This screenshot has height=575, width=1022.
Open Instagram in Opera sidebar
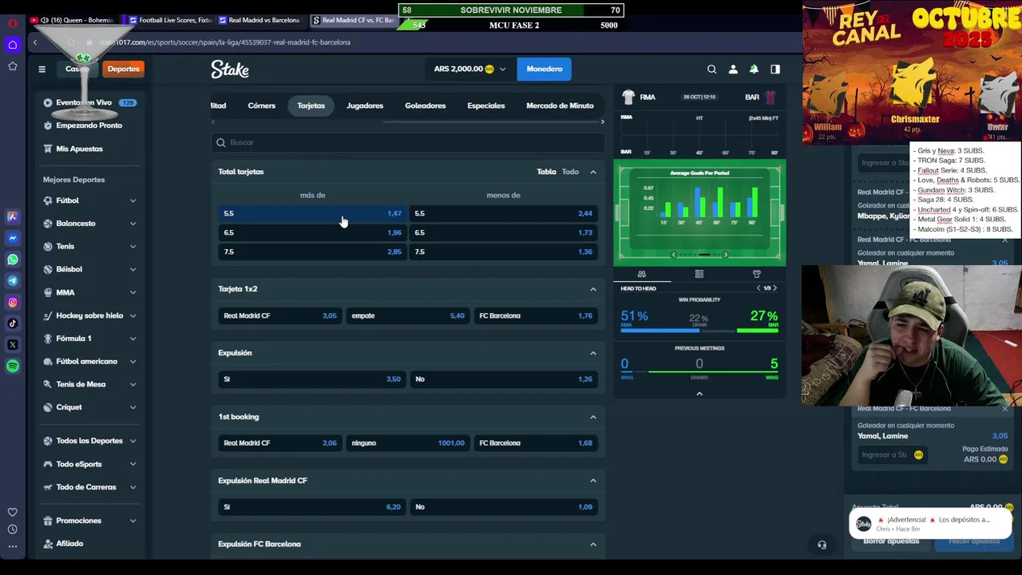13,302
